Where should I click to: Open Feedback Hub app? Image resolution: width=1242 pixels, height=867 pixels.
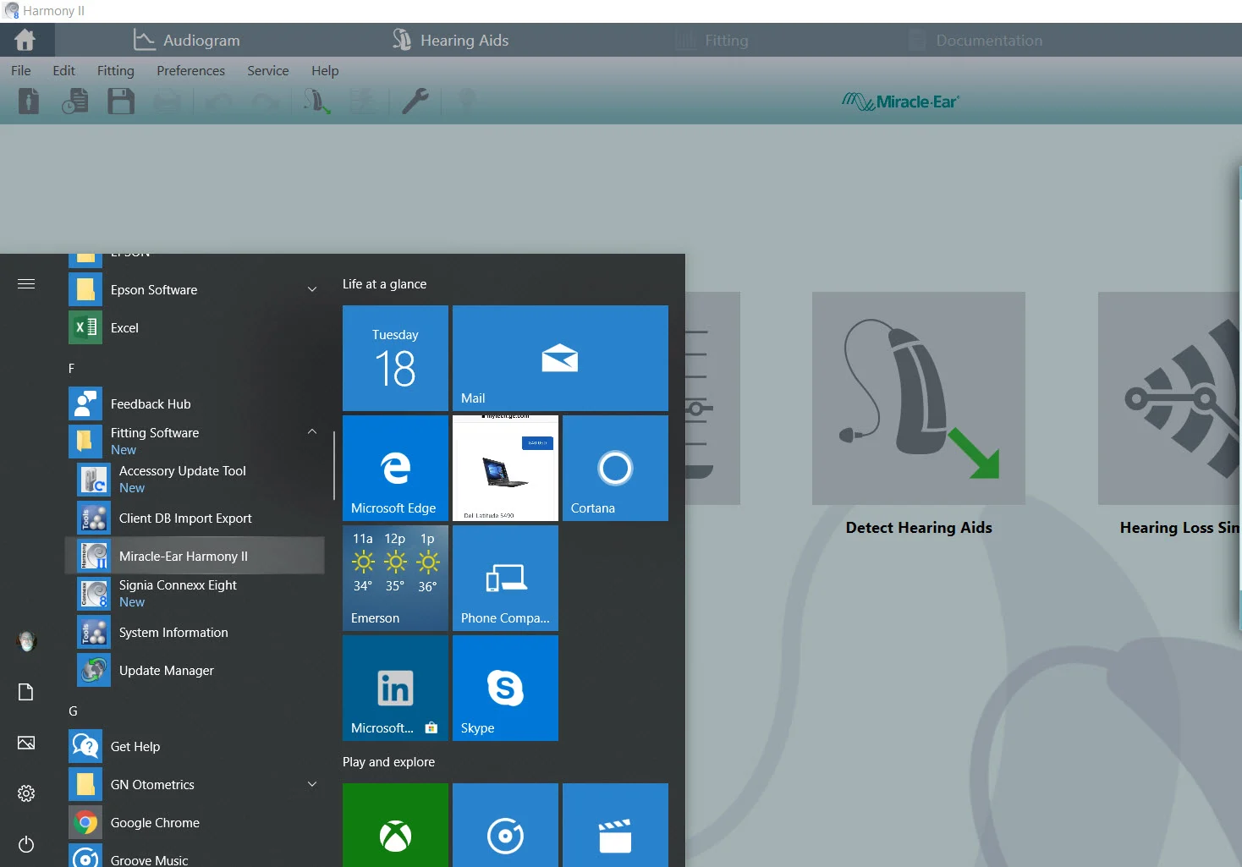click(195, 403)
